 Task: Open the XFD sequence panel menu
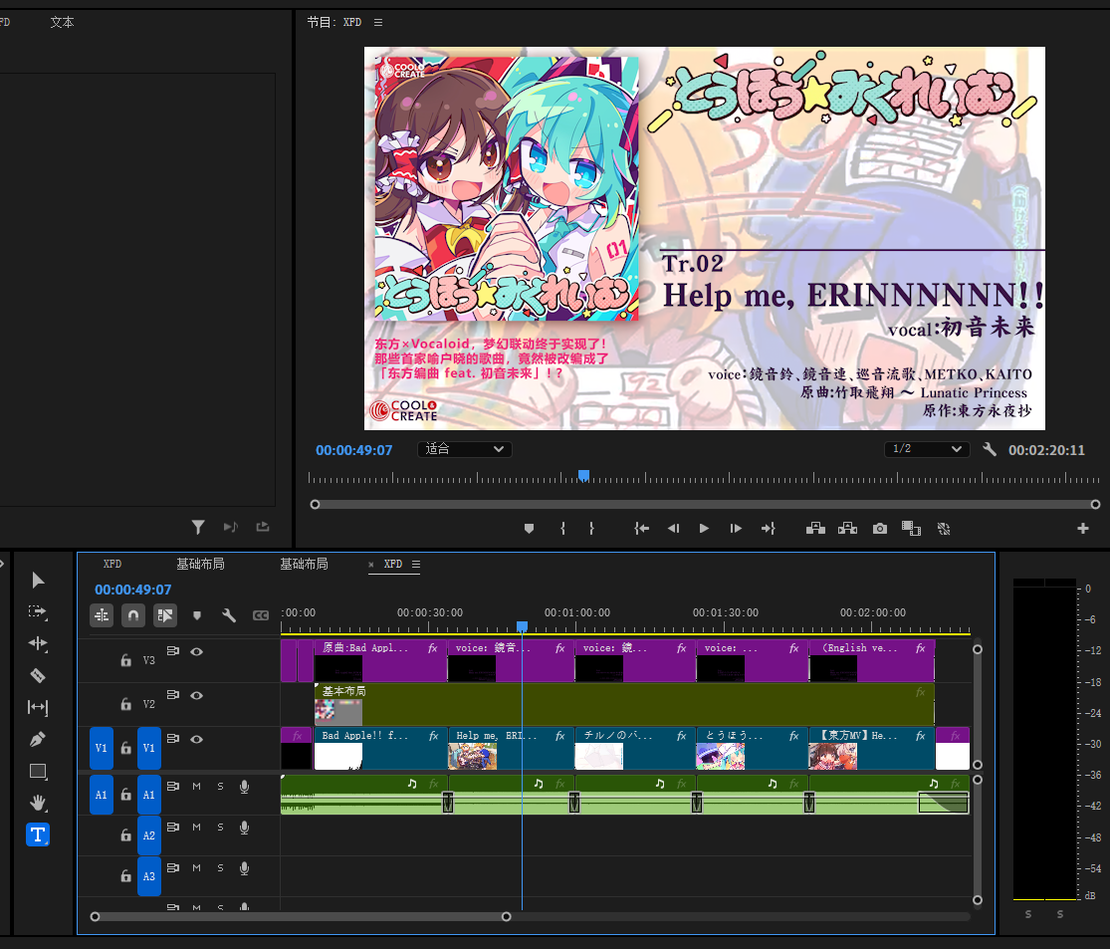pyautogui.click(x=416, y=565)
